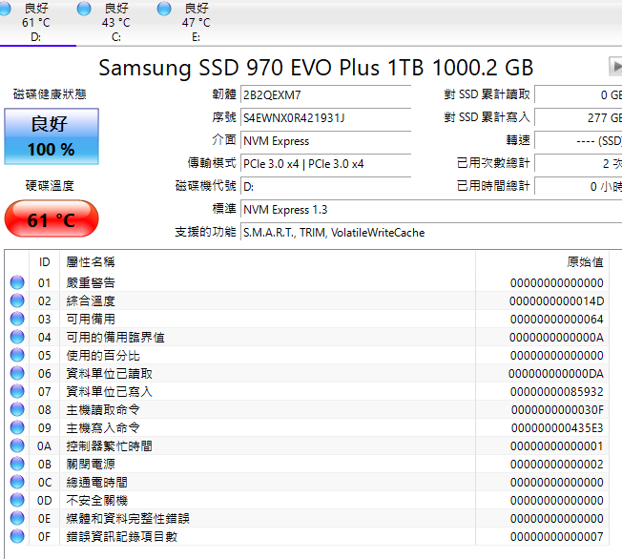Image resolution: width=622 pixels, height=559 pixels.
Task: Click status orb for attribute 02
Action: (17, 300)
